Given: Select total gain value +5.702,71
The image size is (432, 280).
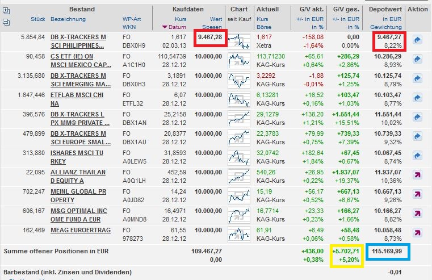Looking at the screenshot, I should click(x=346, y=251).
